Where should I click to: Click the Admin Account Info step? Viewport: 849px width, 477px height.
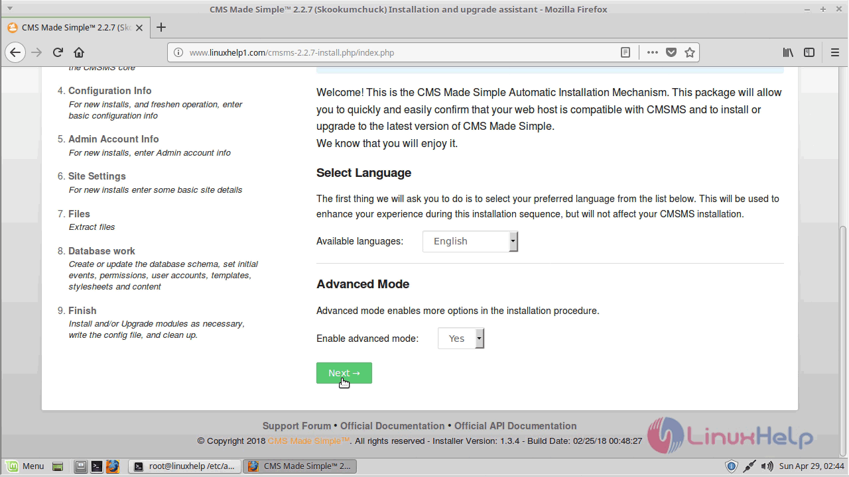pyautogui.click(x=113, y=139)
